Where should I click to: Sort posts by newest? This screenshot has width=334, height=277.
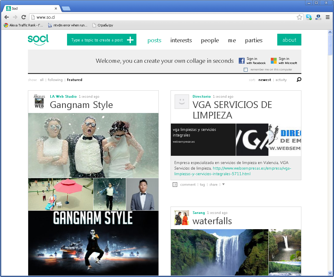265,80
